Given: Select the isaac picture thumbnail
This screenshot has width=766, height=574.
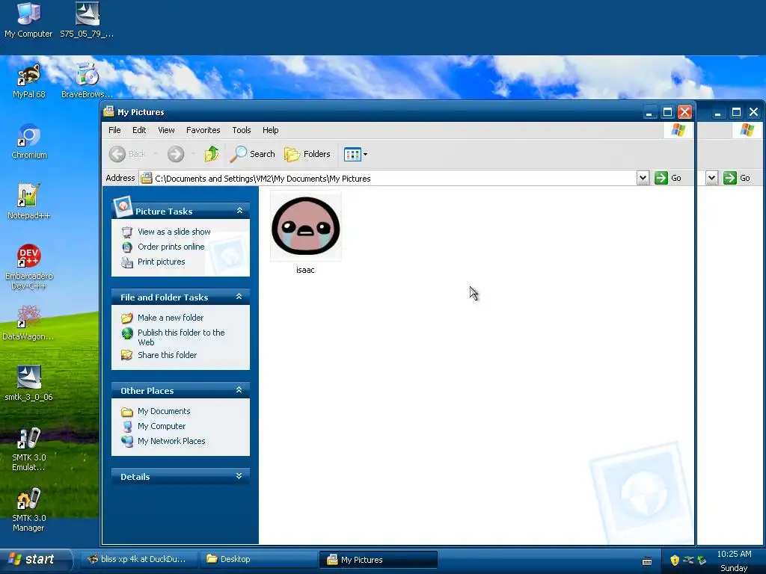Looking at the screenshot, I should coord(306,226).
